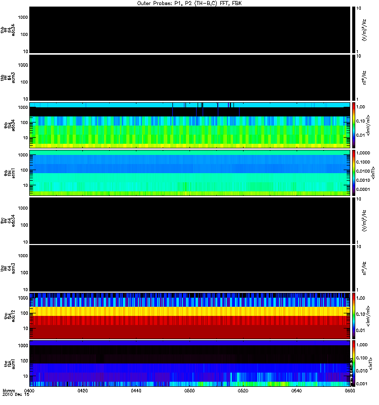Click the 1.0000 tick on thb scm1 color bar
This screenshot has height=405, width=379.
(x=363, y=153)
